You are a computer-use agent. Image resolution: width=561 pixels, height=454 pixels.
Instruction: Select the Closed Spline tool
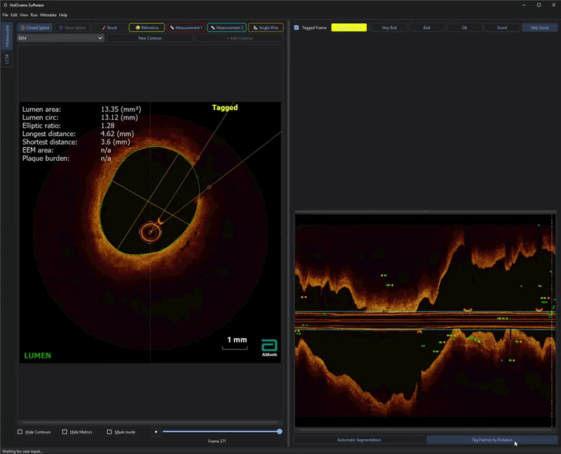34,27
